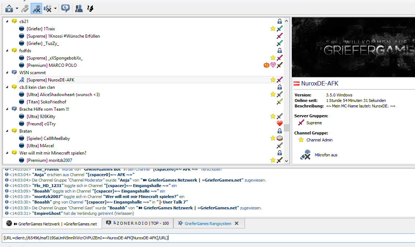Open the contacts icon in the toolbar
Viewport: 415px width, 247px height.
(x=79, y=8)
